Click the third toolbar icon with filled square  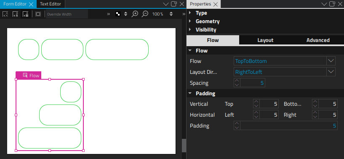25,14
